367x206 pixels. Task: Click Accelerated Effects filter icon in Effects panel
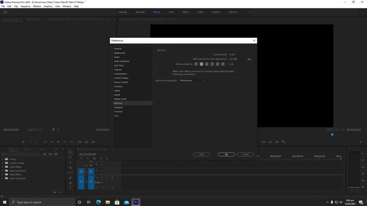coord(45,154)
